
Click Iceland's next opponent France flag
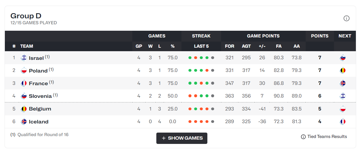[x=343, y=122]
